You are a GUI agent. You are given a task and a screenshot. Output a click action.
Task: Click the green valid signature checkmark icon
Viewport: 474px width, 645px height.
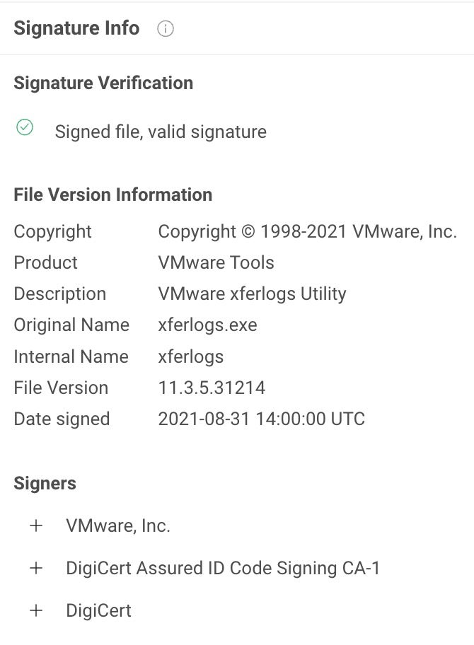(25, 127)
